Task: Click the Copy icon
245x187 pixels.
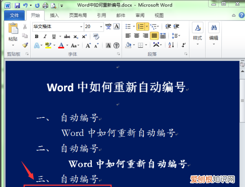Action: pos(25,36)
